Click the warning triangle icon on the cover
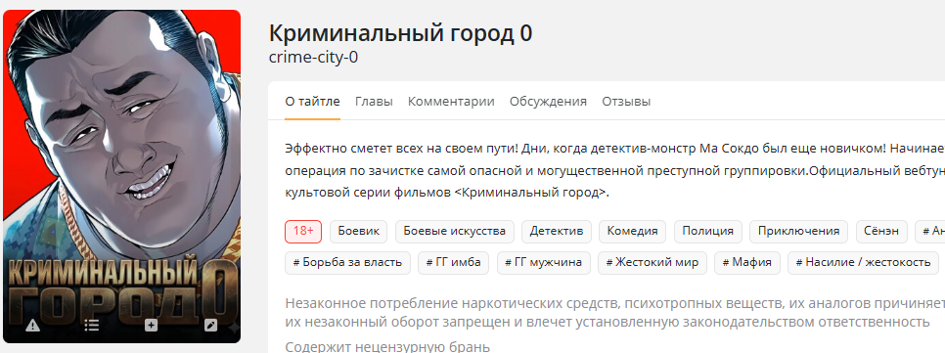Viewport: 945px width, 353px height. pyautogui.click(x=32, y=326)
